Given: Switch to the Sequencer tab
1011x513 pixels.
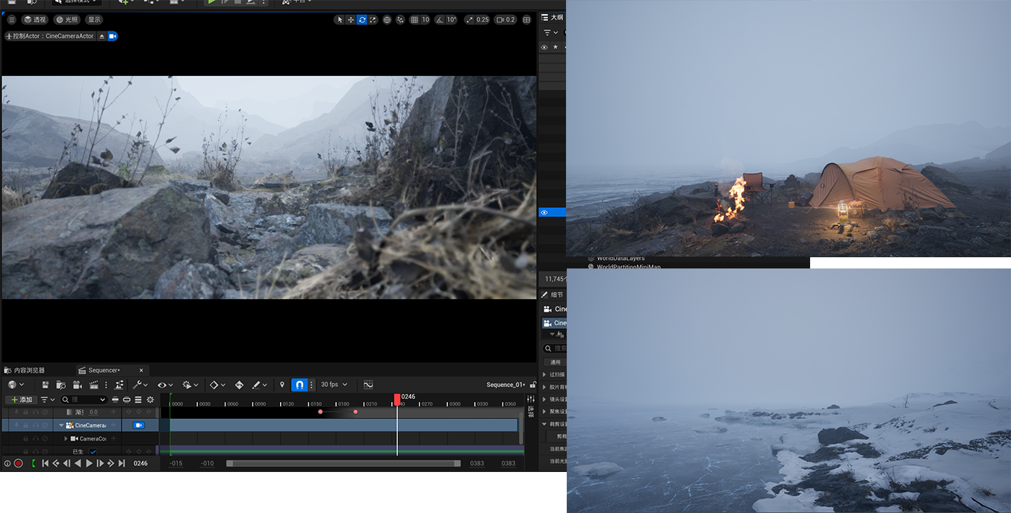Looking at the screenshot, I should [x=104, y=370].
